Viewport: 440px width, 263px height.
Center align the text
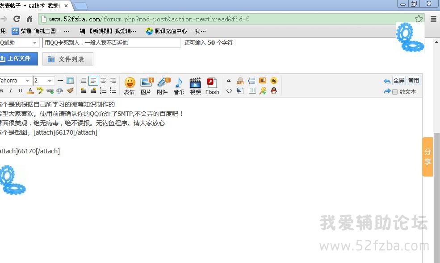coord(103,81)
